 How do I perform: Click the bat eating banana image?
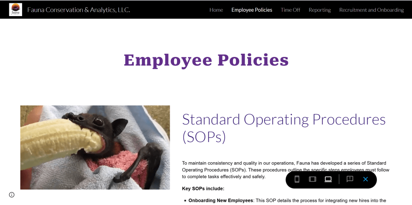(95, 147)
